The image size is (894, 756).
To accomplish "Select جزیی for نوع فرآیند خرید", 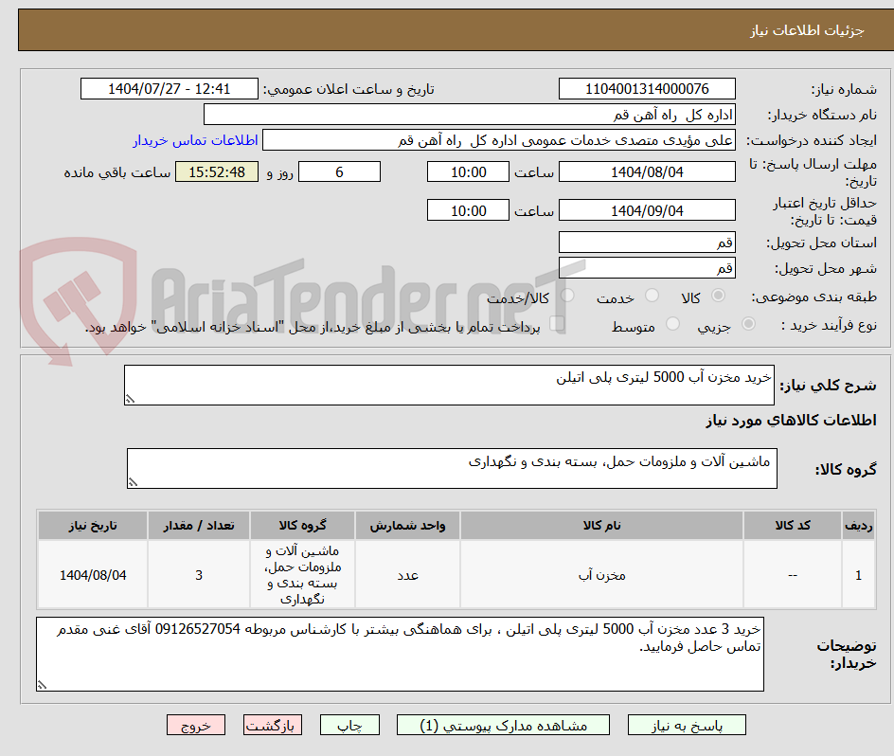I will point(747,322).
